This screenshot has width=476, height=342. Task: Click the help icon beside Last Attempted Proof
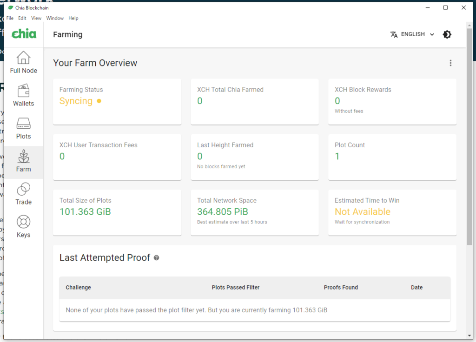click(157, 258)
